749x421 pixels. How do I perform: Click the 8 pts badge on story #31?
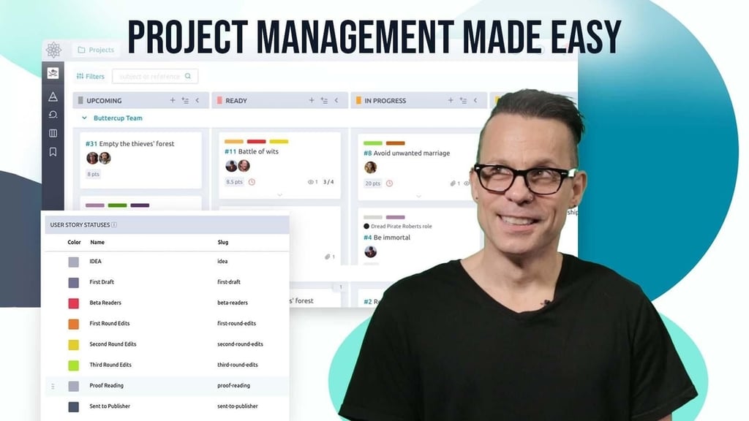pyautogui.click(x=93, y=174)
